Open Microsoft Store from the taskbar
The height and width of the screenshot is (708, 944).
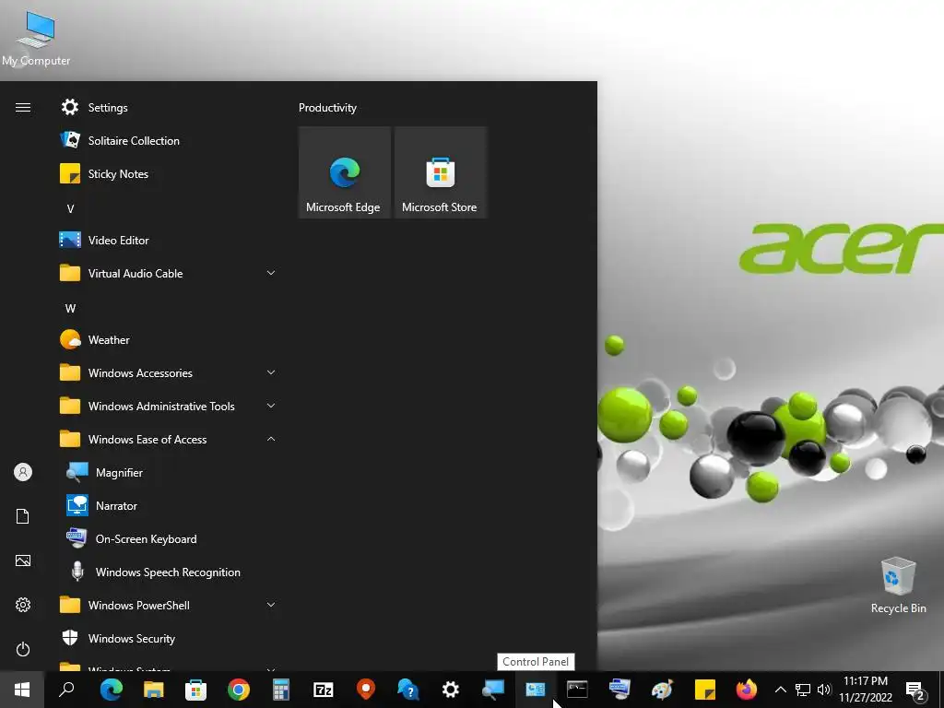[195, 690]
